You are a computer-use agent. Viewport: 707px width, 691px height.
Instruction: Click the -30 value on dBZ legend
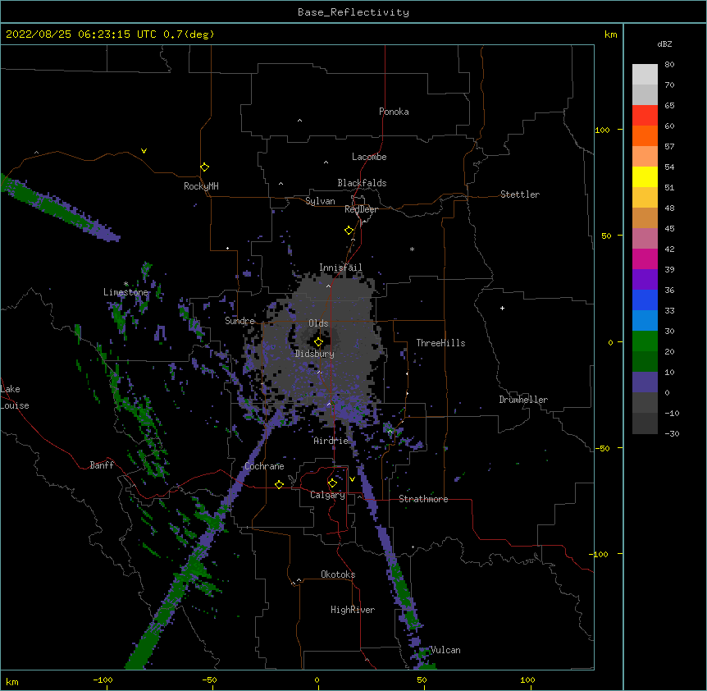(672, 434)
